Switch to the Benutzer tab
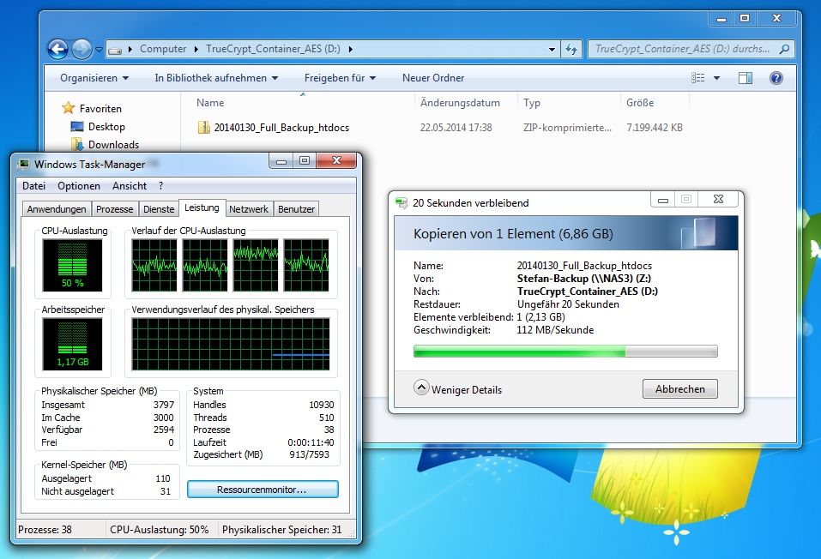This screenshot has height=559, width=821. point(296,209)
